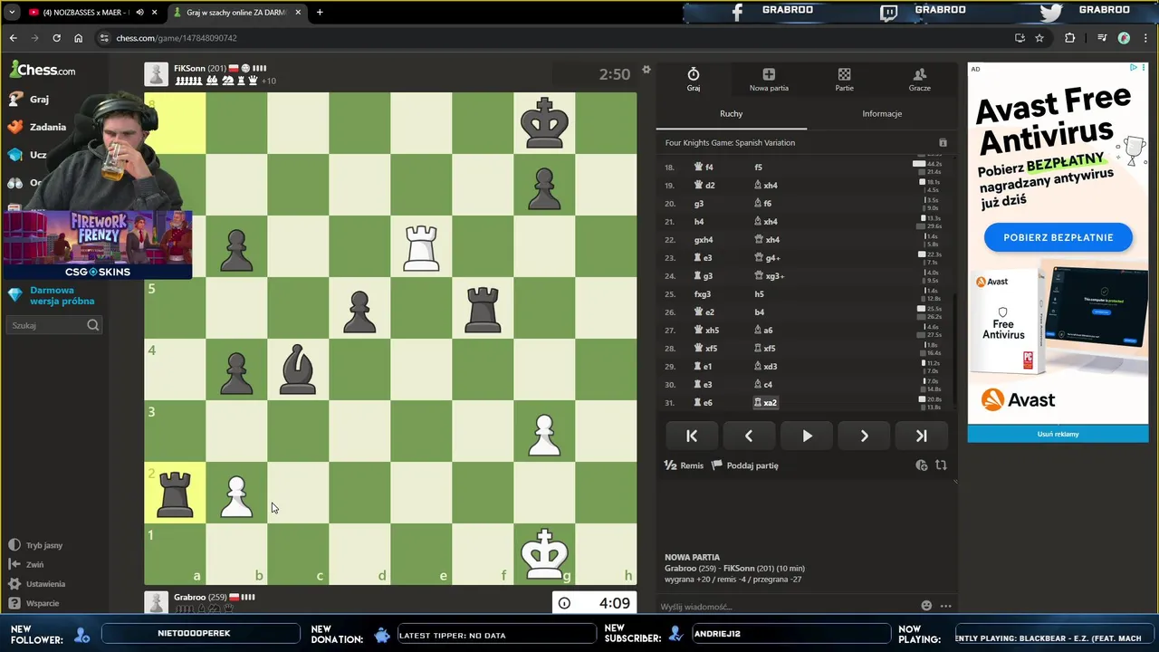Open board settings gear icon

647,70
